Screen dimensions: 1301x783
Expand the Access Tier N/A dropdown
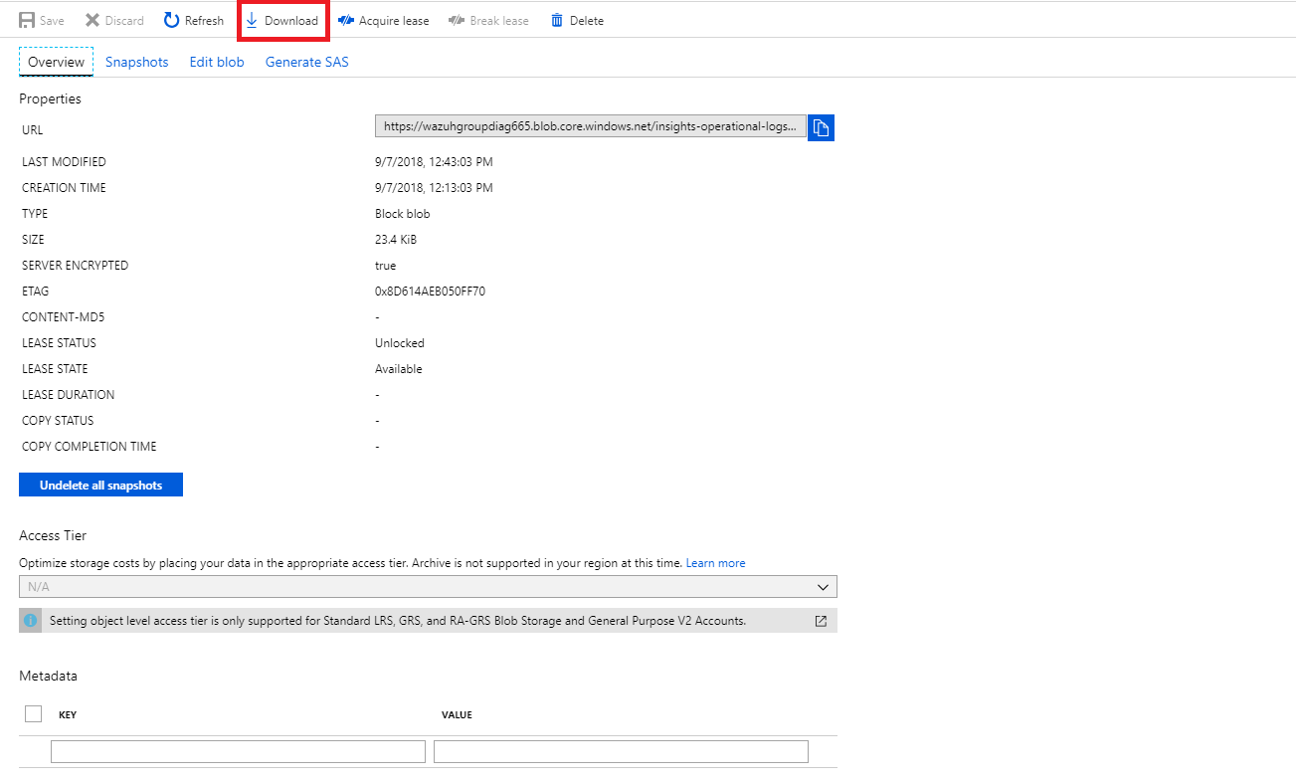[428, 586]
